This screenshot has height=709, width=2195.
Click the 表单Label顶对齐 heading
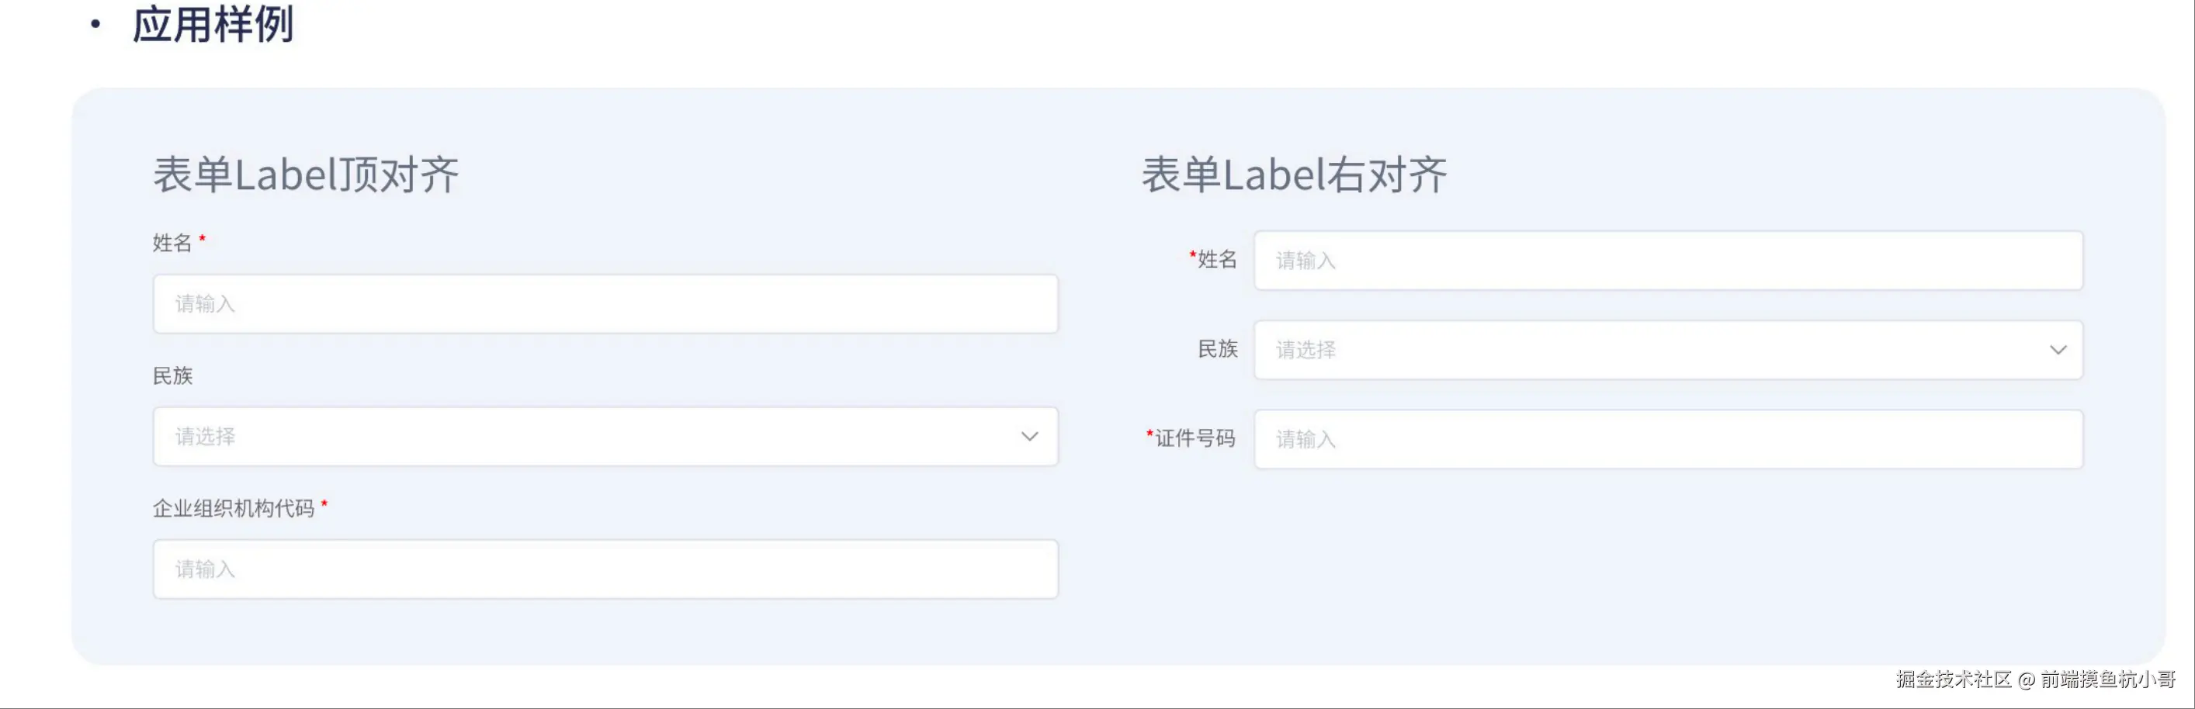click(x=306, y=175)
